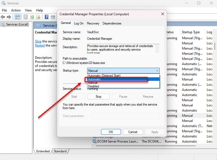Open the View menu

[x=28, y=10]
